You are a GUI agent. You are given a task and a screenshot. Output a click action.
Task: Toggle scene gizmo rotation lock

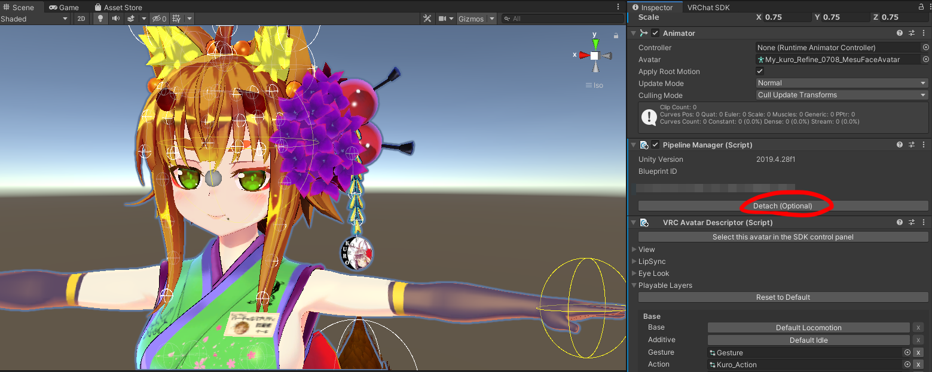(x=616, y=36)
